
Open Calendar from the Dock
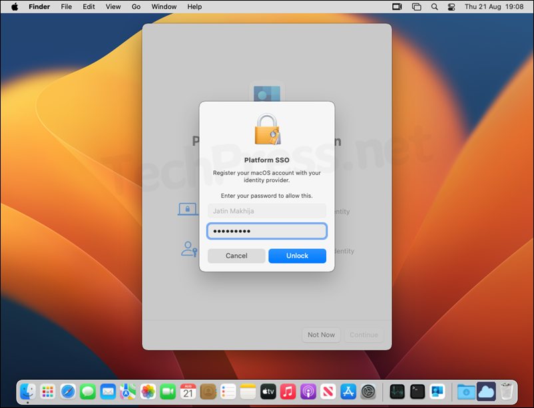click(x=188, y=391)
